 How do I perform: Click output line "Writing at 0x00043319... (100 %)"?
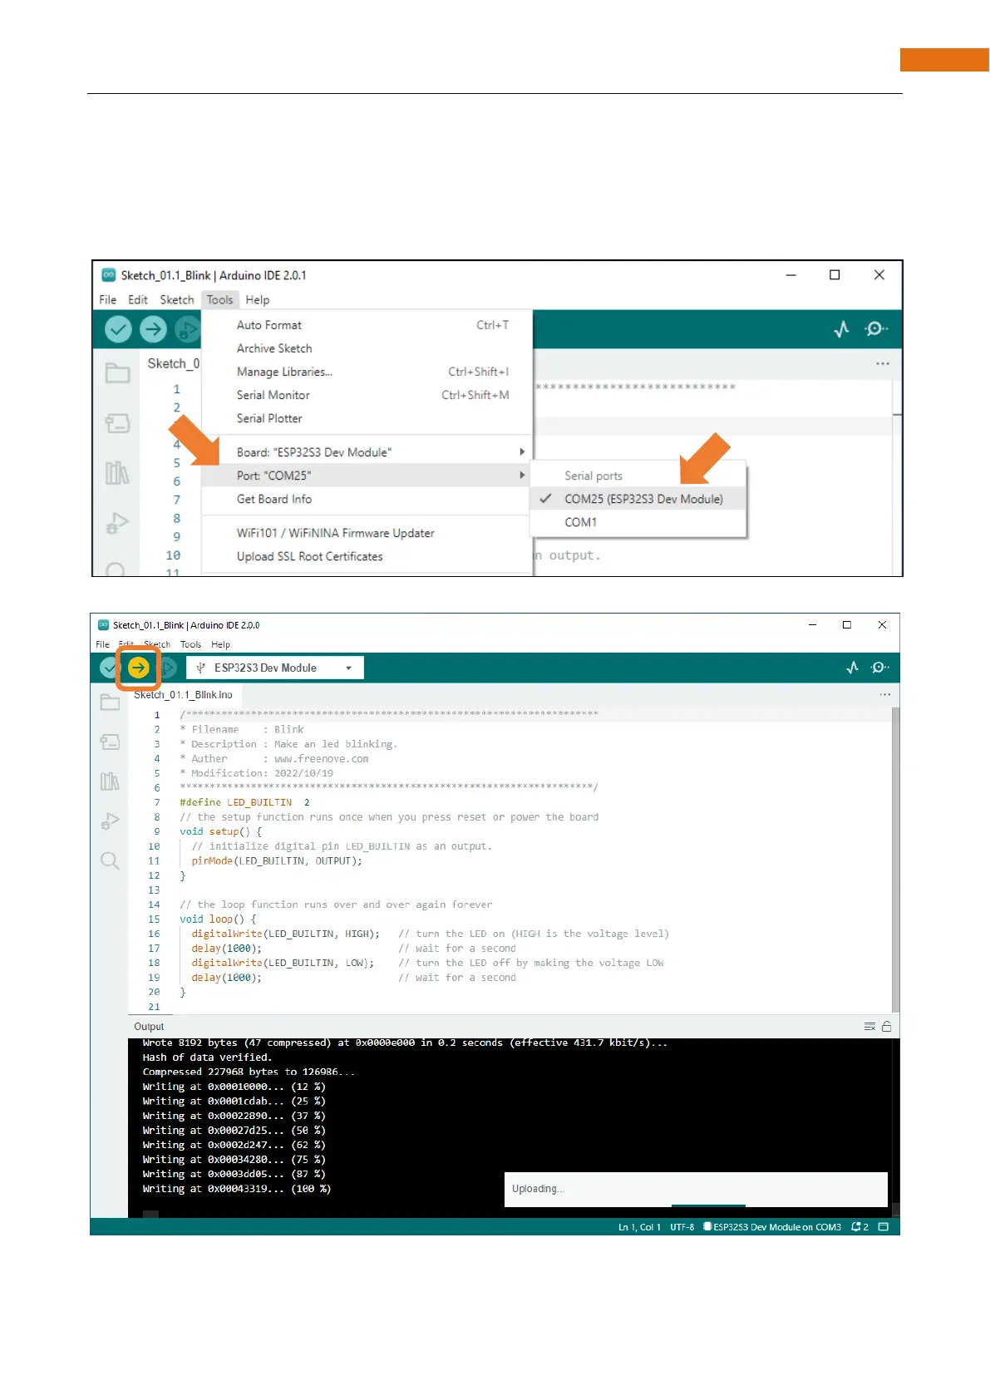[x=236, y=1189]
